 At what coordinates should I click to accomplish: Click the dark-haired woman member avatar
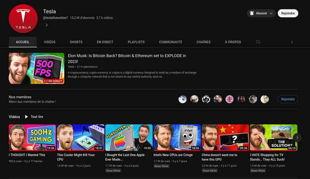(241, 99)
